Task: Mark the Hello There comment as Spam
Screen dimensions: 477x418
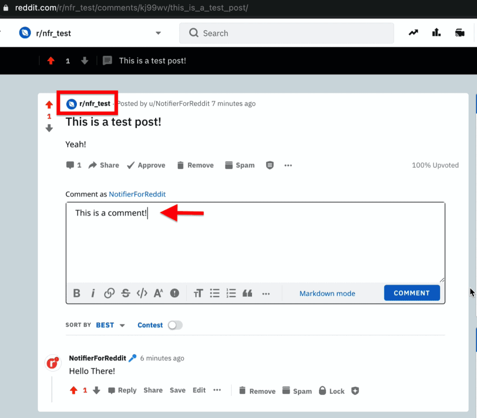Action: tap(297, 391)
